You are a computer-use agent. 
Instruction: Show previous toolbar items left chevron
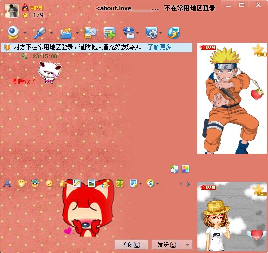click(181, 184)
